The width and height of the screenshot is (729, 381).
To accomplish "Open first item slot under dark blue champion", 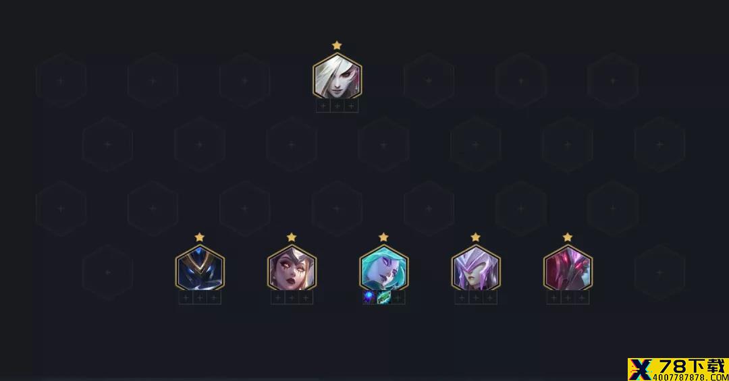I will (186, 298).
